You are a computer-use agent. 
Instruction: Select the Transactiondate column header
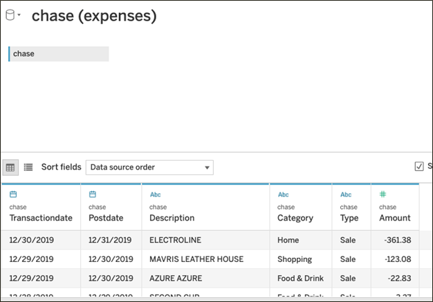click(40, 218)
